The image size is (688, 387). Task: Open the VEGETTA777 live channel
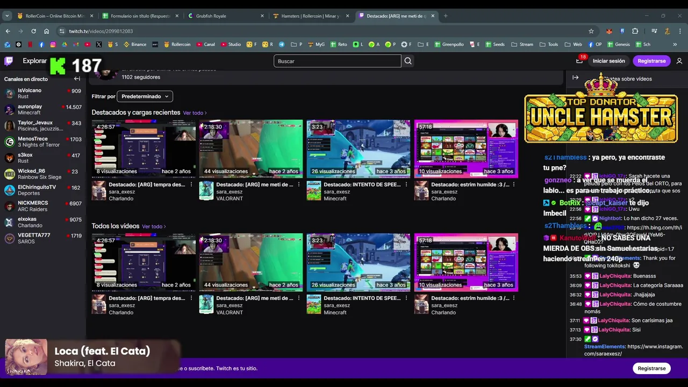(x=43, y=238)
